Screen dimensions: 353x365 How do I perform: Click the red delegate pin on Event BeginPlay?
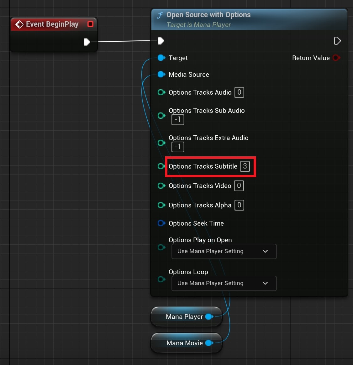click(90, 24)
